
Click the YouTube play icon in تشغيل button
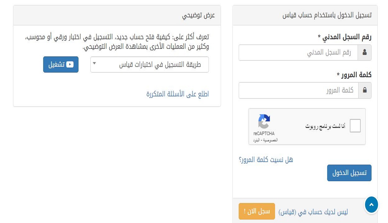[x=70, y=64]
